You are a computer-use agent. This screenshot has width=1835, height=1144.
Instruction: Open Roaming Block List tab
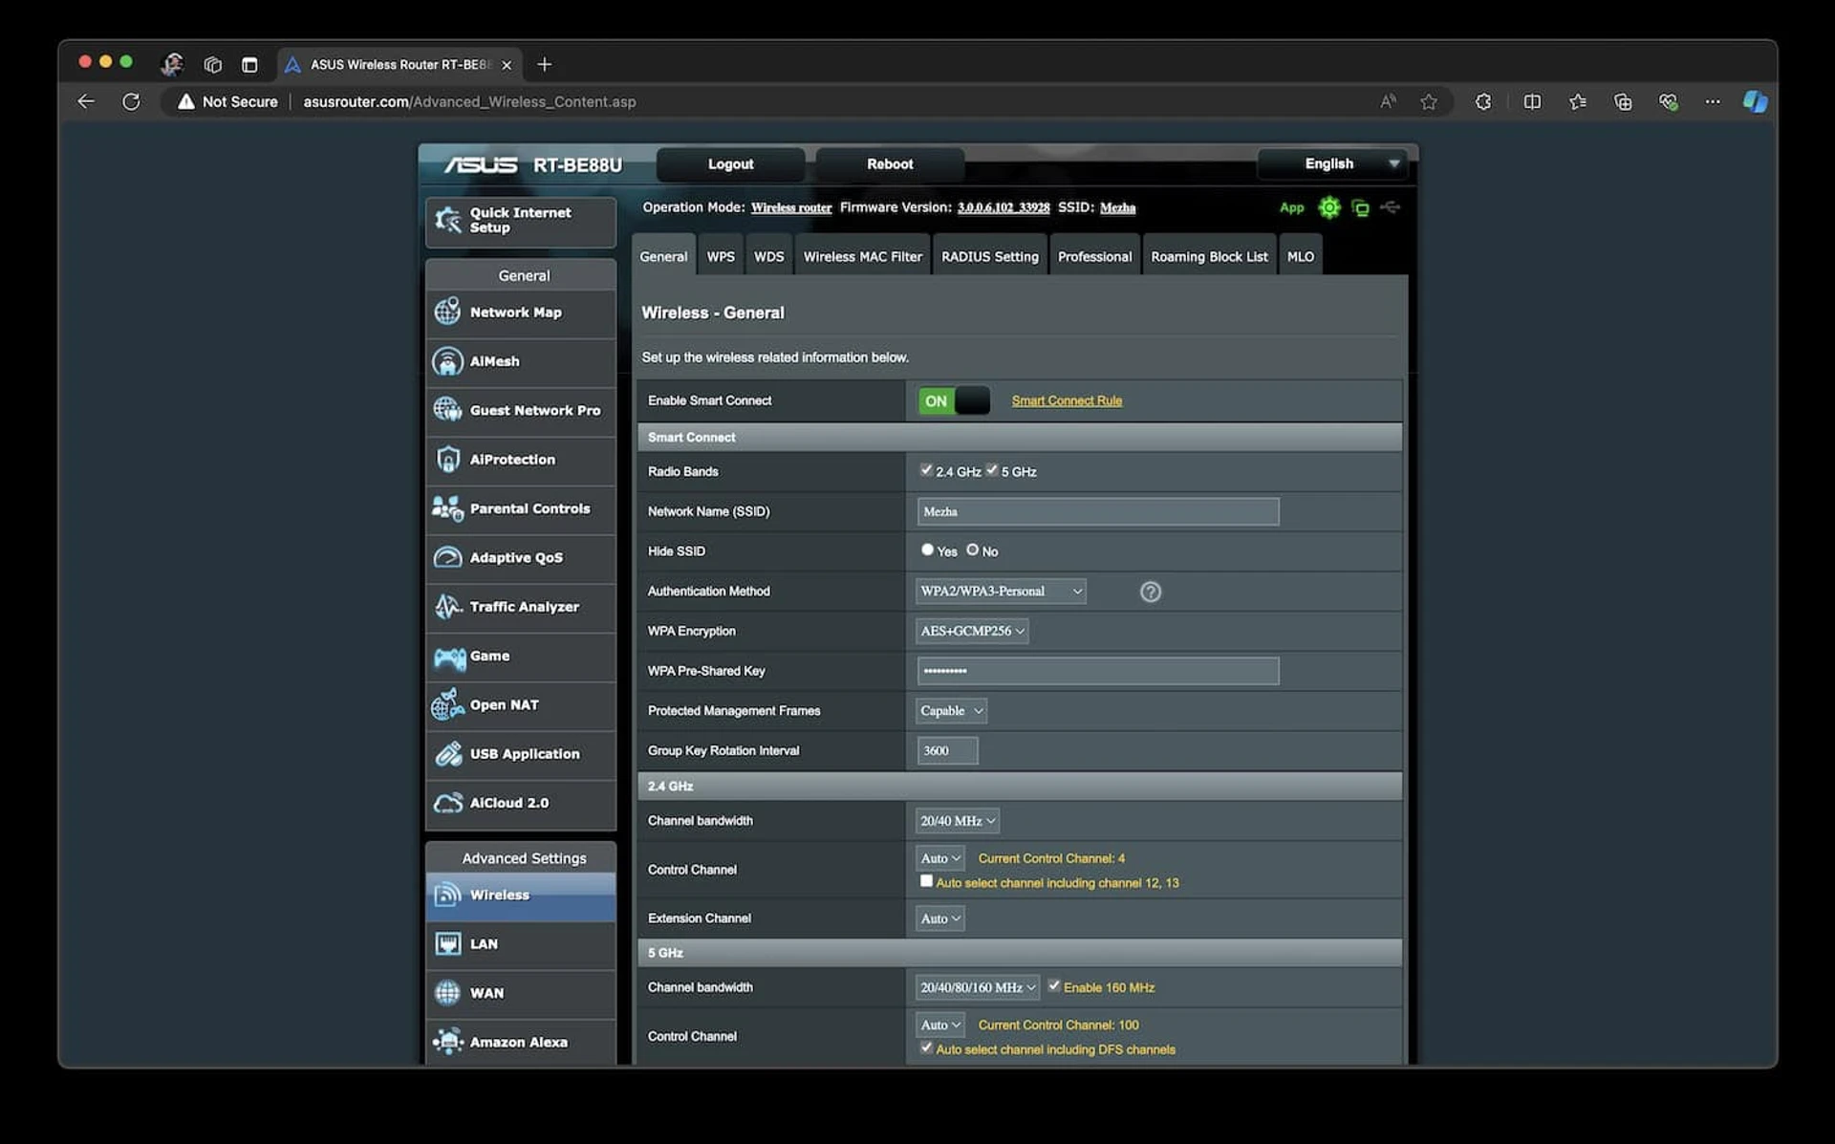pos(1209,256)
